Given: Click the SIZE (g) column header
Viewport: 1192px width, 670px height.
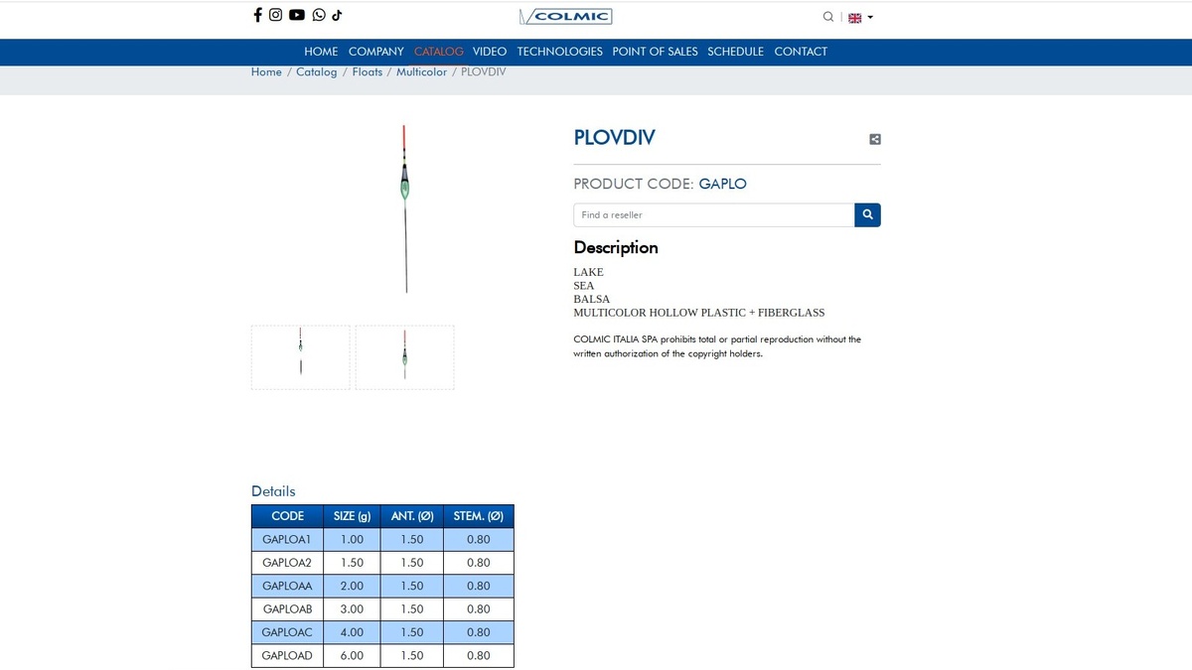Looking at the screenshot, I should 353,516.
